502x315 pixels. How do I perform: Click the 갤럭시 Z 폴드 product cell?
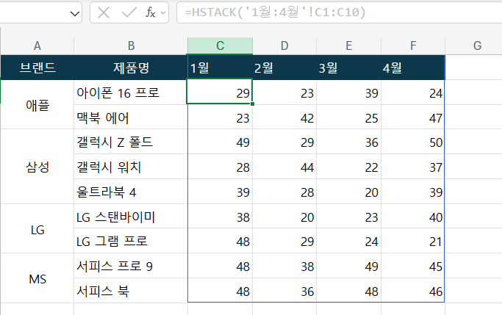(131, 142)
